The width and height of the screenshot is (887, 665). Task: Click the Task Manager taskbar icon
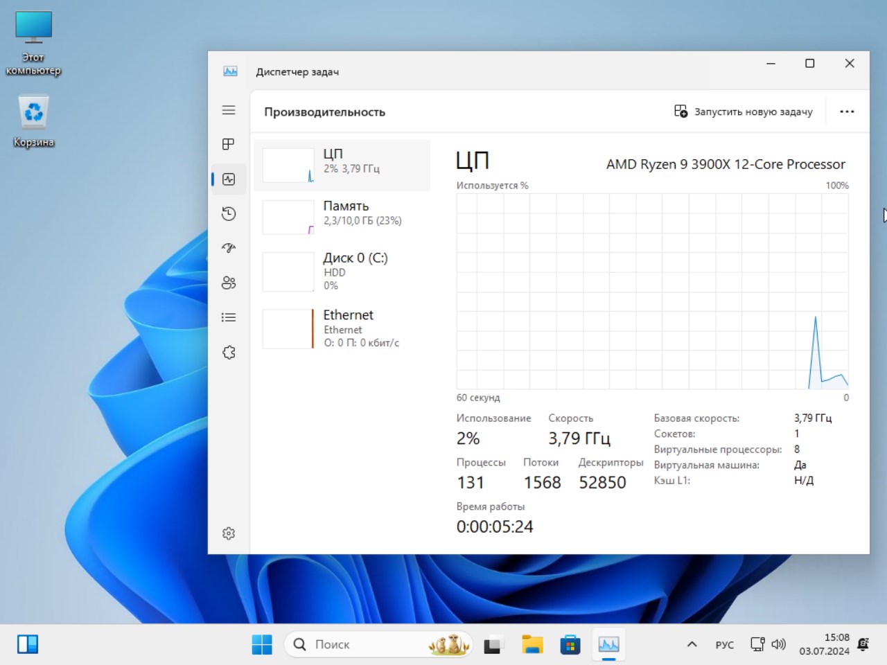(608, 644)
